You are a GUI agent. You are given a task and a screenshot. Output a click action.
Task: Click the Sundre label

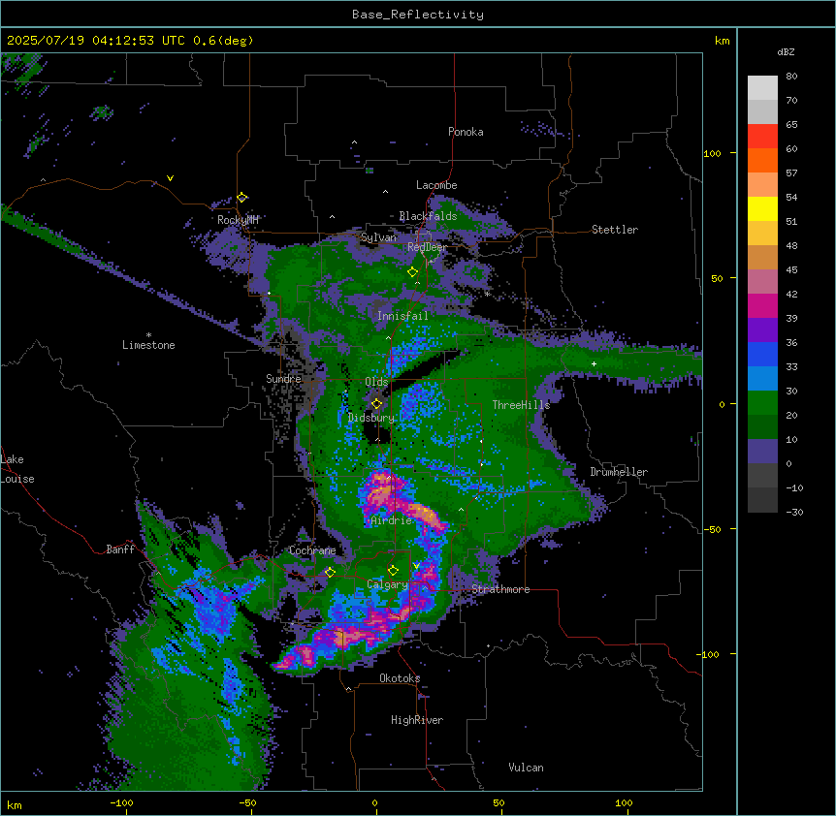tap(283, 379)
